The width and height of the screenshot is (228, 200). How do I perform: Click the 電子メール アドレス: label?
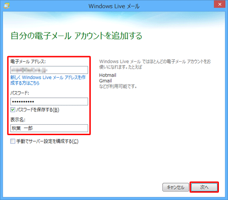(x=28, y=62)
